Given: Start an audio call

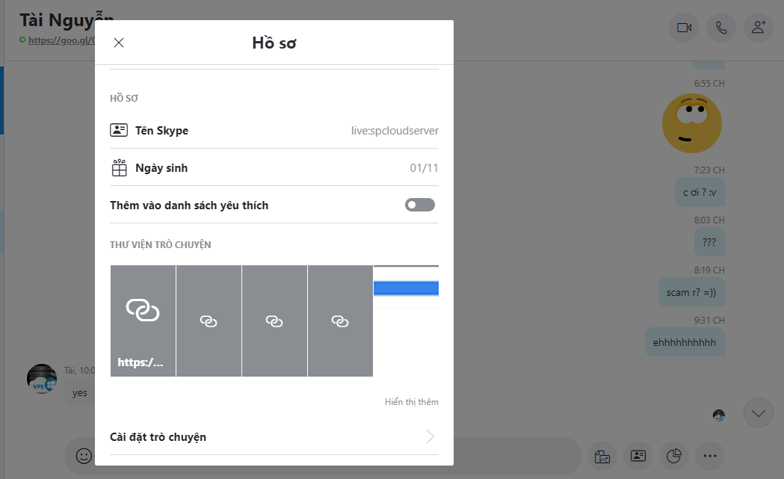Looking at the screenshot, I should pyautogui.click(x=720, y=28).
